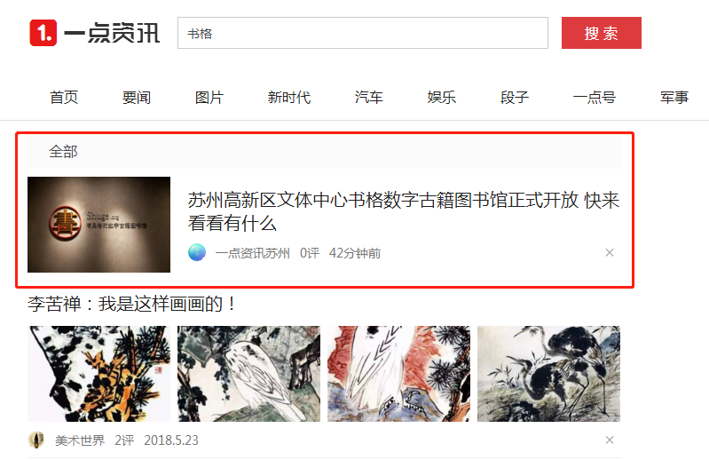Select the 军事 navigation tab

[674, 98]
